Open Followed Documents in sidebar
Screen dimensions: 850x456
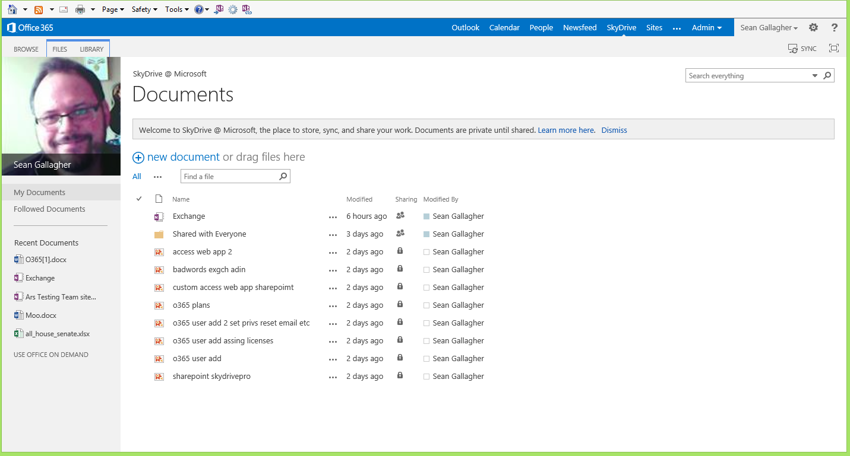click(49, 209)
